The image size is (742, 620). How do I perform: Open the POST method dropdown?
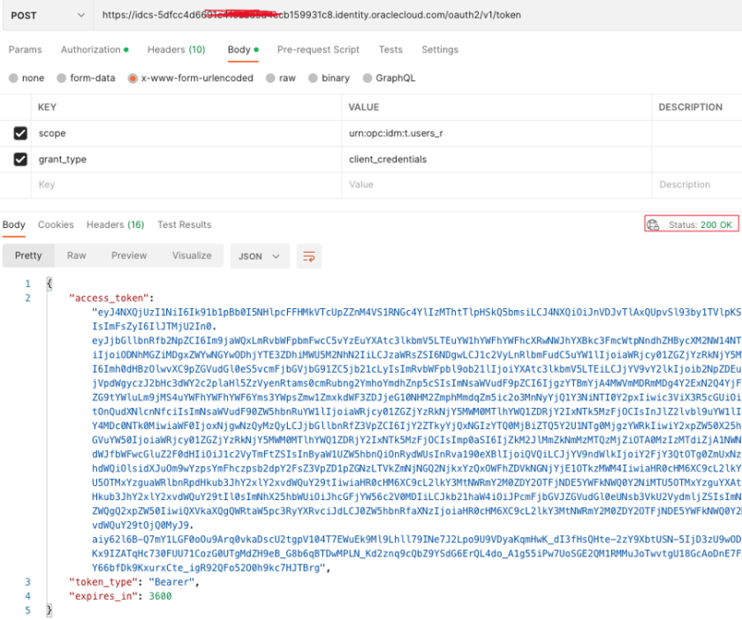pyautogui.click(x=44, y=15)
